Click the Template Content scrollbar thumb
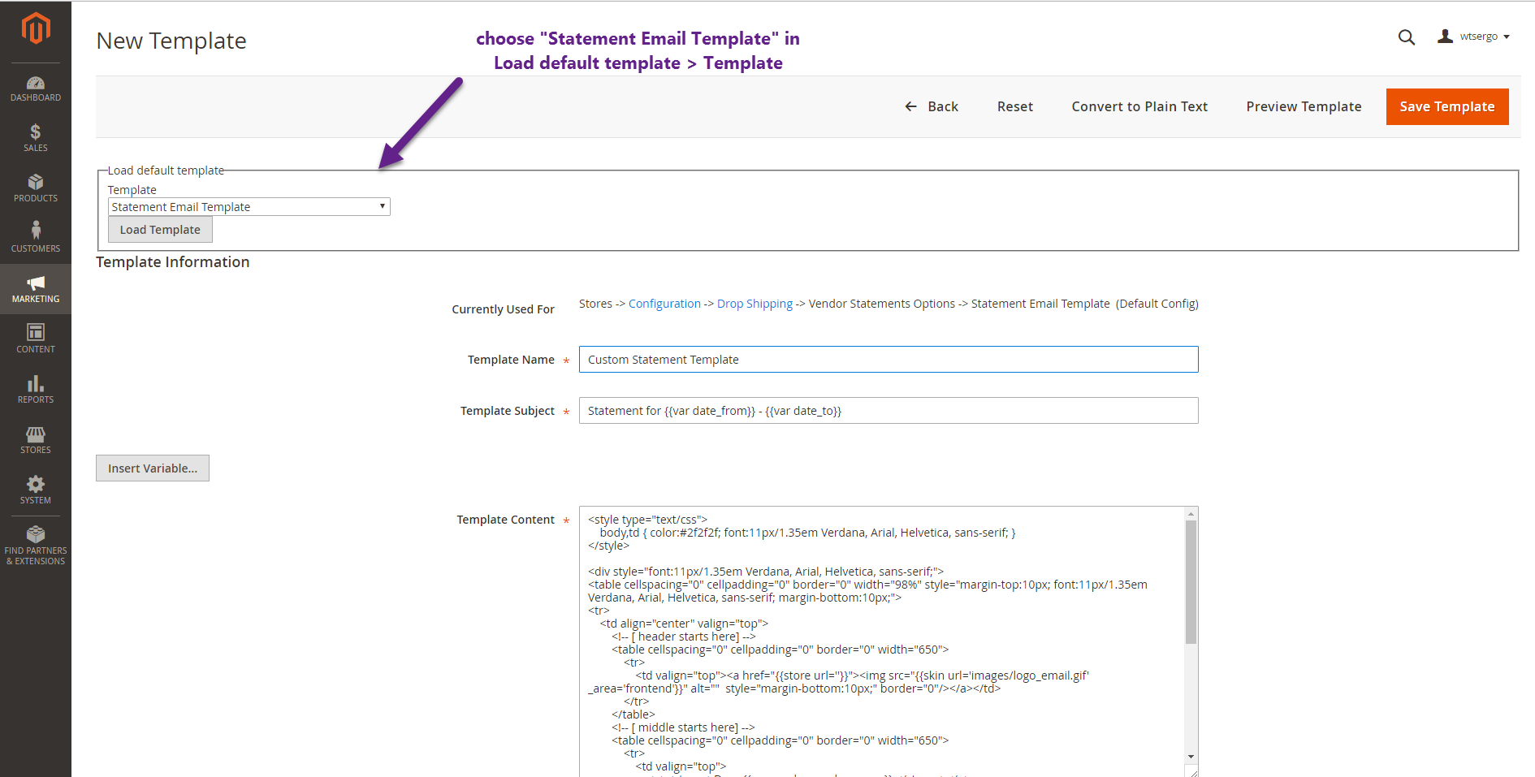This screenshot has height=777, width=1535. coord(1191,582)
